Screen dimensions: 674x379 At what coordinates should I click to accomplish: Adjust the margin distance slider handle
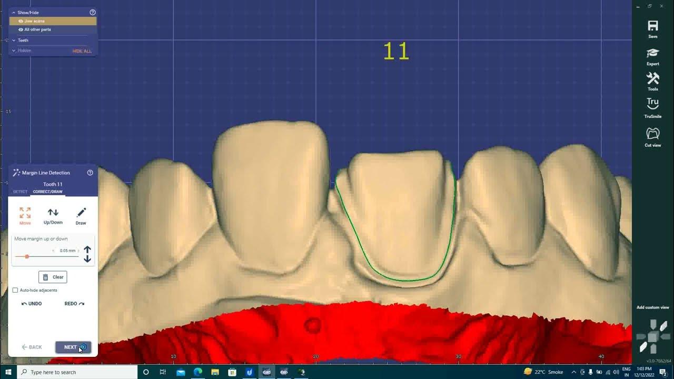point(27,256)
